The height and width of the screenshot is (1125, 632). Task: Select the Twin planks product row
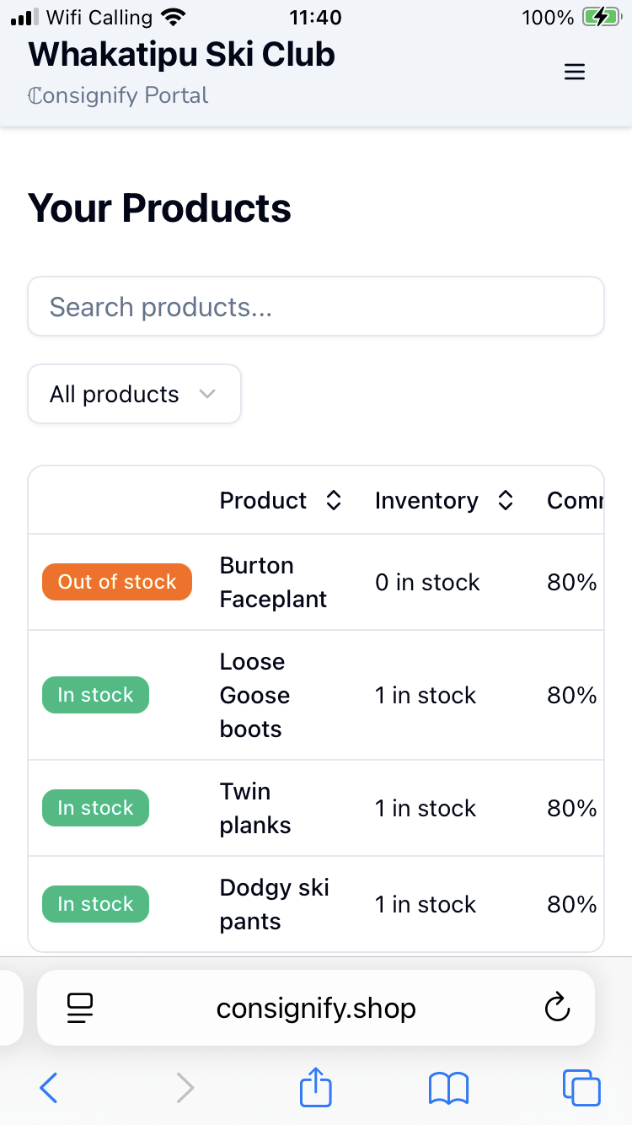click(x=254, y=808)
